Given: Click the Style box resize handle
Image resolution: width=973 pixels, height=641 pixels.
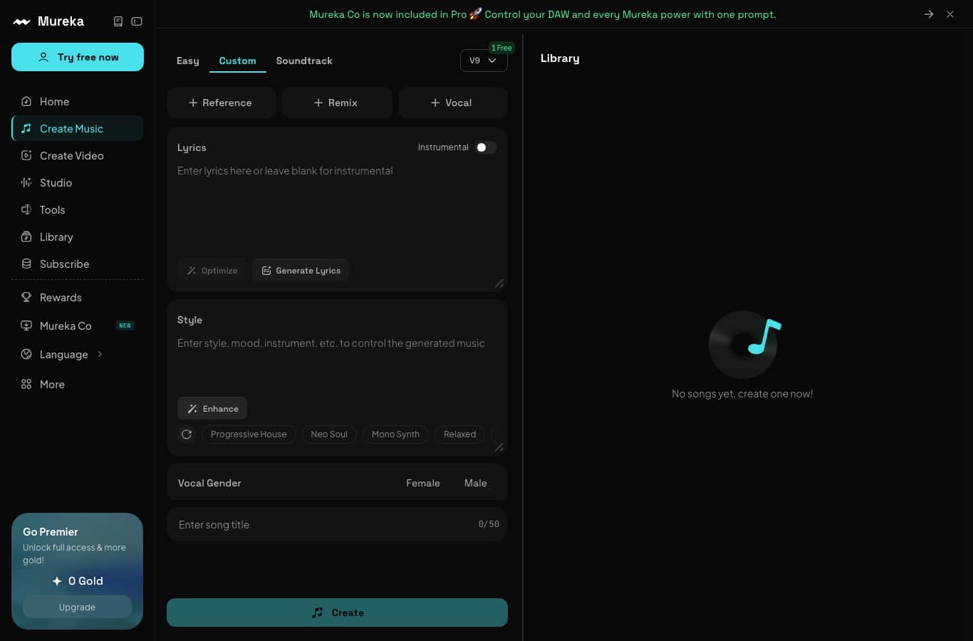Looking at the screenshot, I should pos(499,447).
